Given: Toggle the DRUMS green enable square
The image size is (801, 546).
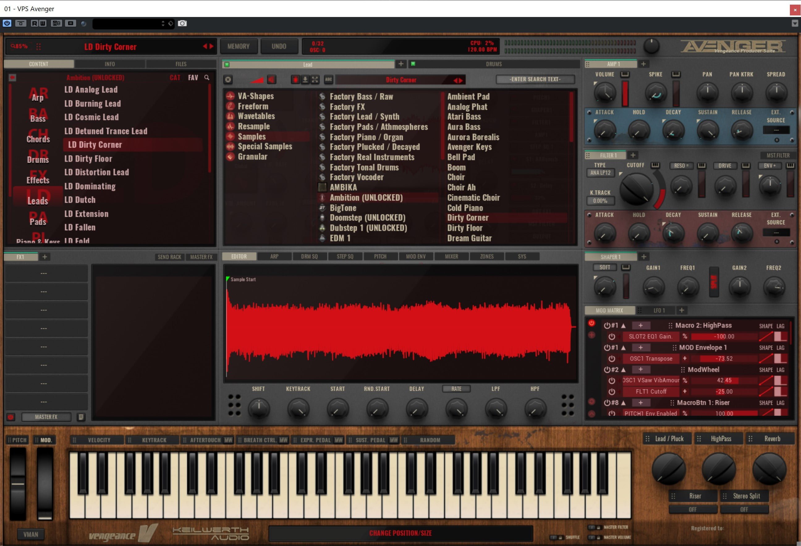Looking at the screenshot, I should tap(413, 64).
